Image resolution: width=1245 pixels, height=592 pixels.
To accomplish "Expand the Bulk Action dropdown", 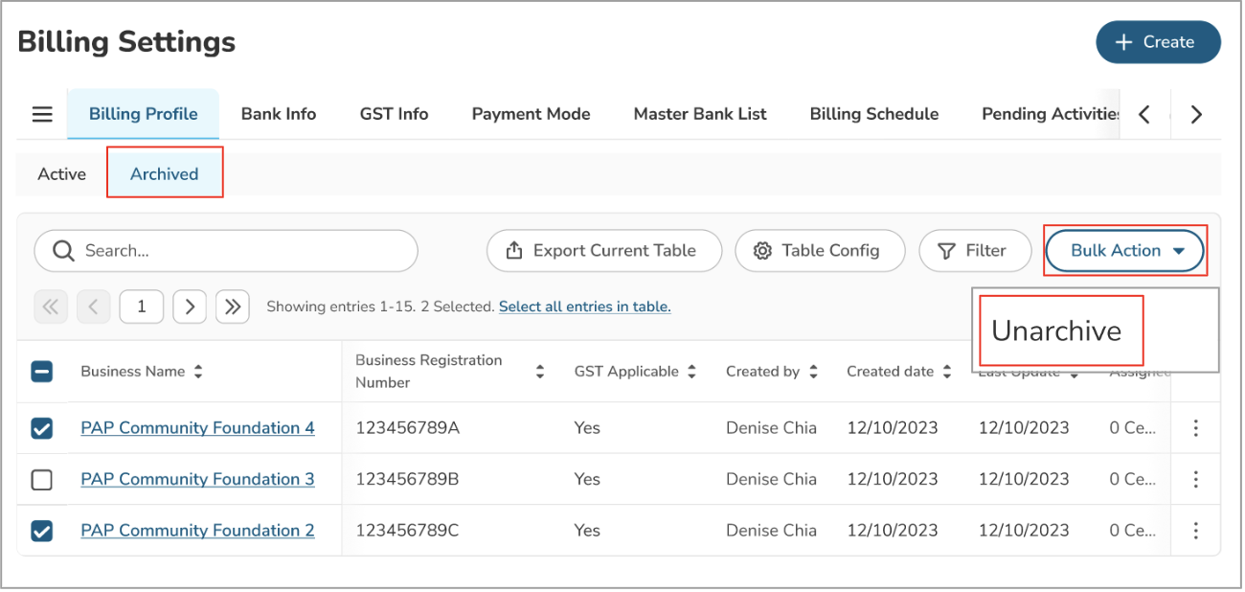I will (x=1124, y=251).
